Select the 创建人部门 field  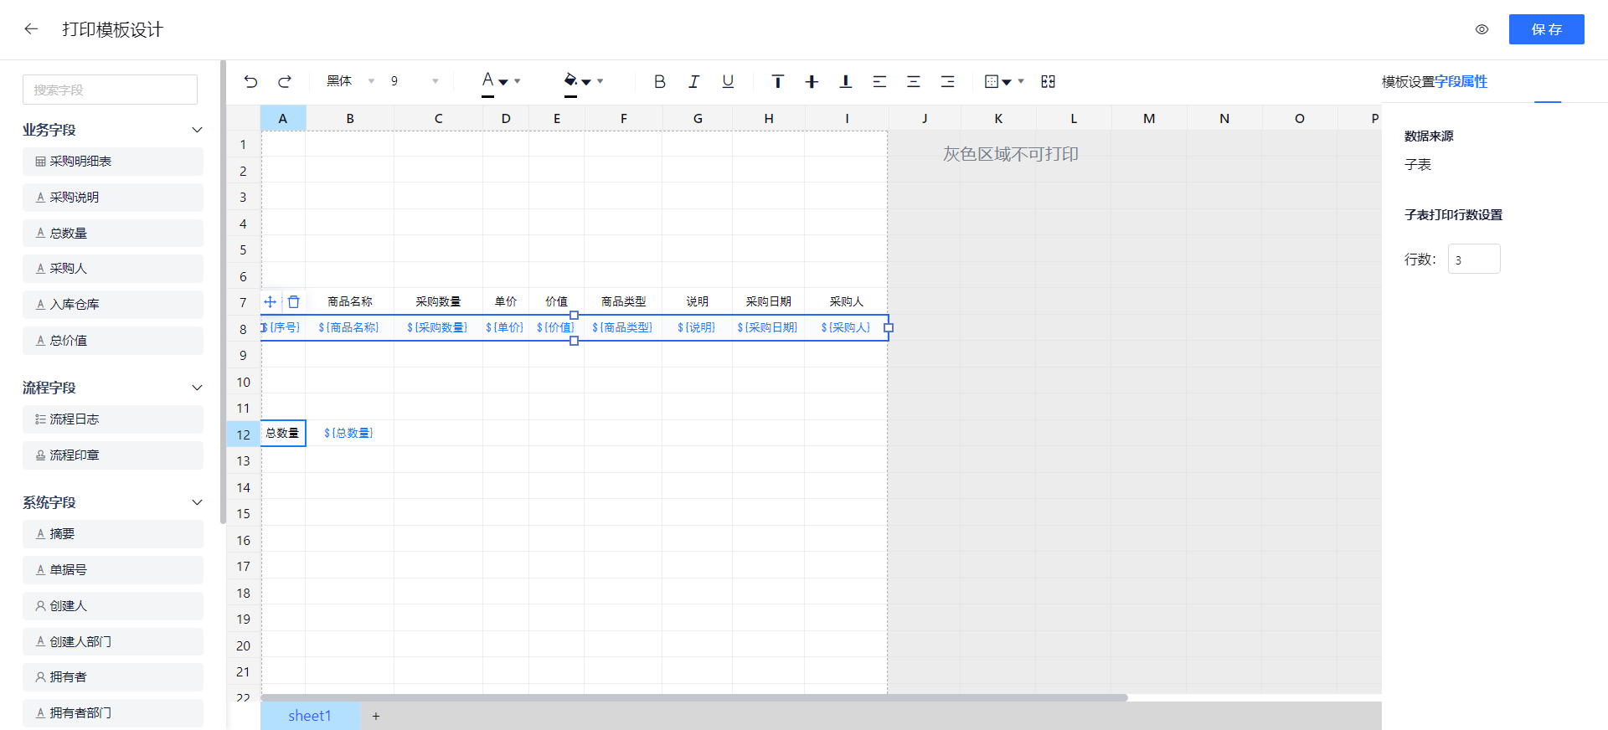(113, 642)
